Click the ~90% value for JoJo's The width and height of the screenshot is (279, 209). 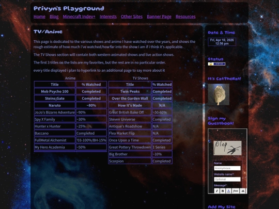pos(91,112)
